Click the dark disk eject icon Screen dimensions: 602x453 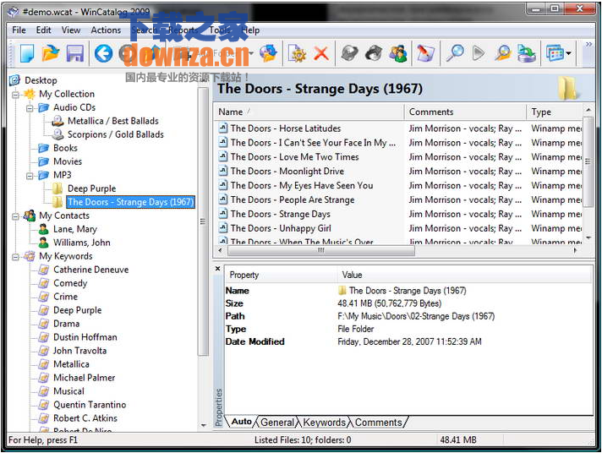[x=374, y=53]
